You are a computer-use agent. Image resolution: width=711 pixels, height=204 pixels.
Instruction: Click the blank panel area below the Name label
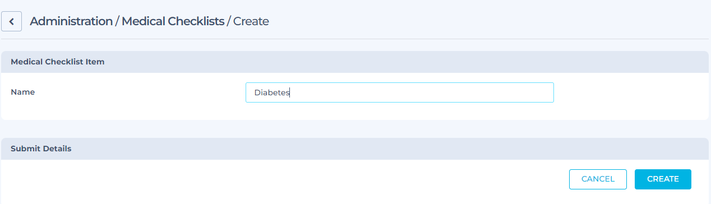[x=112, y=111]
